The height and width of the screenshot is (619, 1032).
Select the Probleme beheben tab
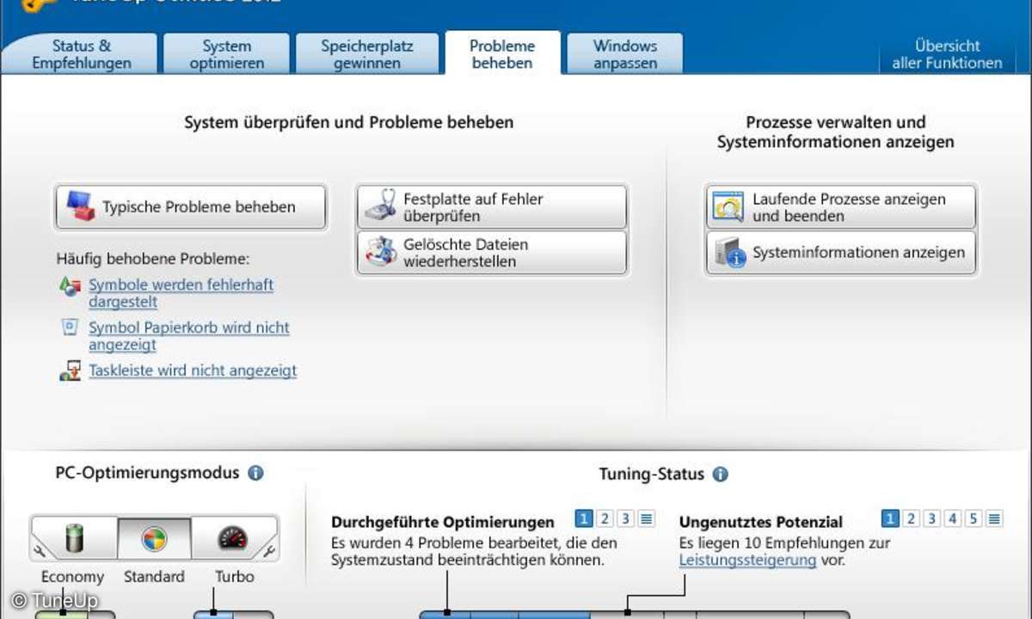(503, 54)
